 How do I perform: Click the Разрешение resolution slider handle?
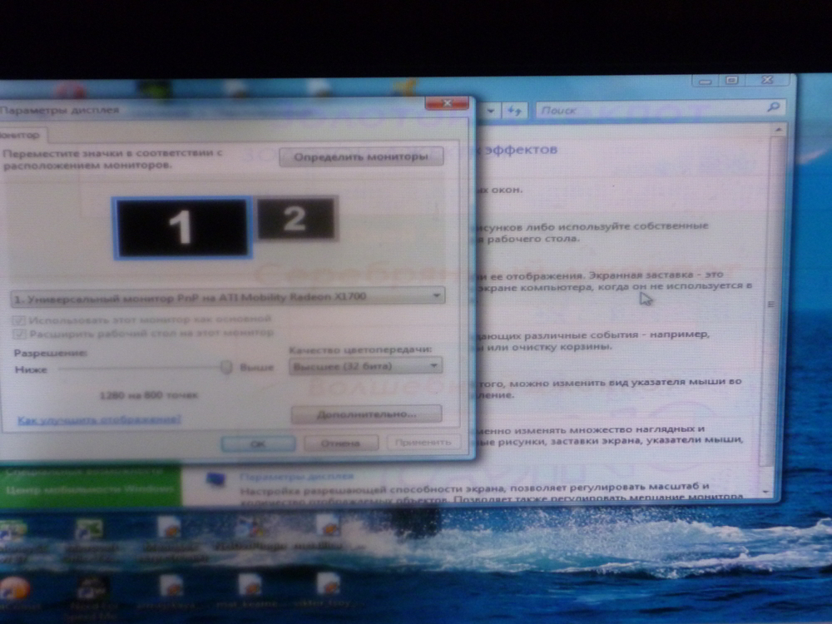(225, 367)
